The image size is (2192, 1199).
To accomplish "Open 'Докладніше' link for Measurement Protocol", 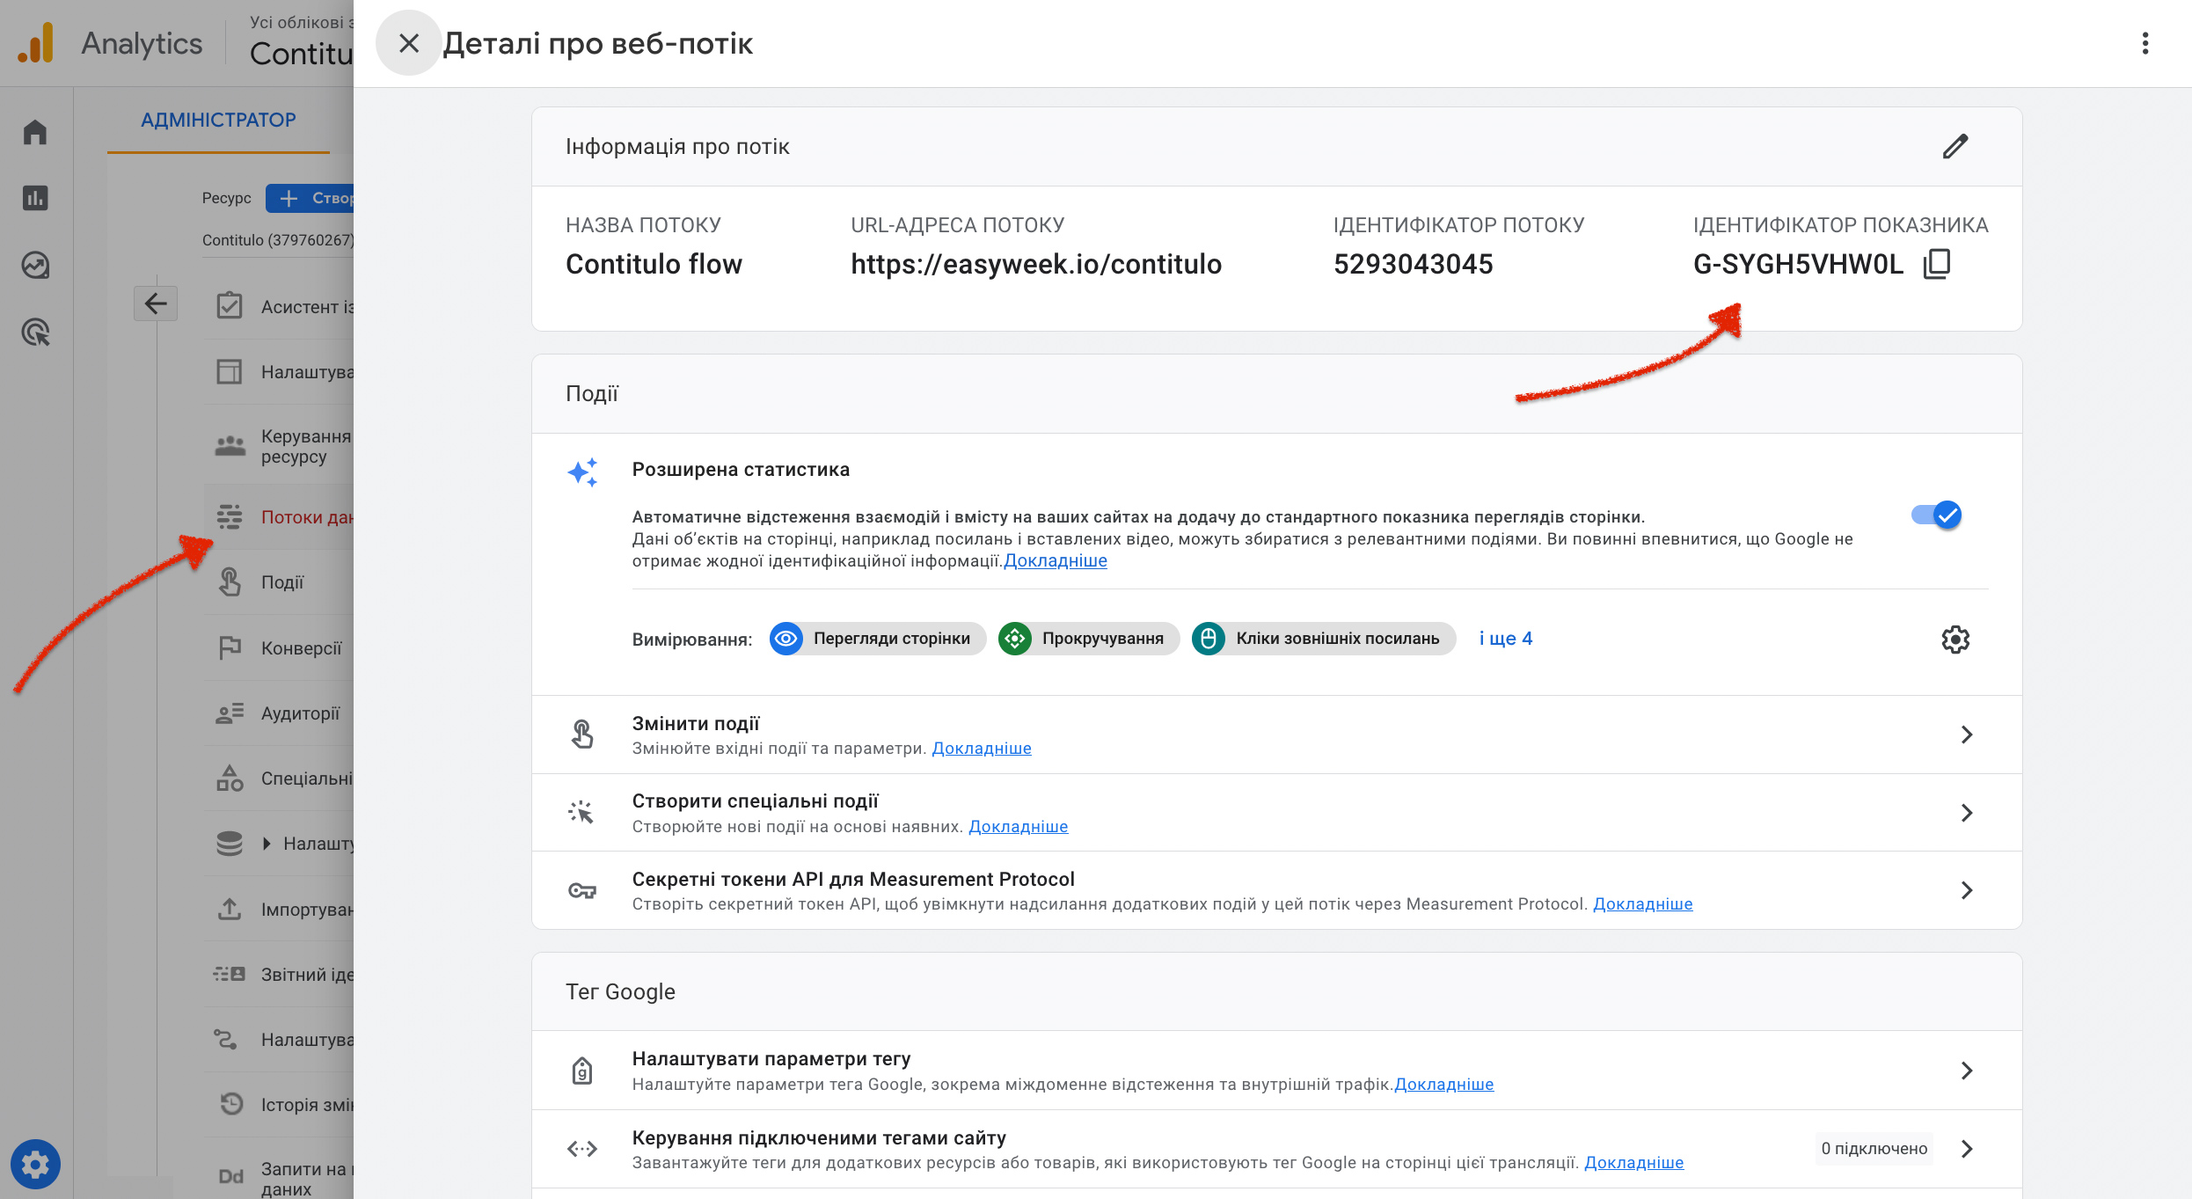I will point(1642,903).
